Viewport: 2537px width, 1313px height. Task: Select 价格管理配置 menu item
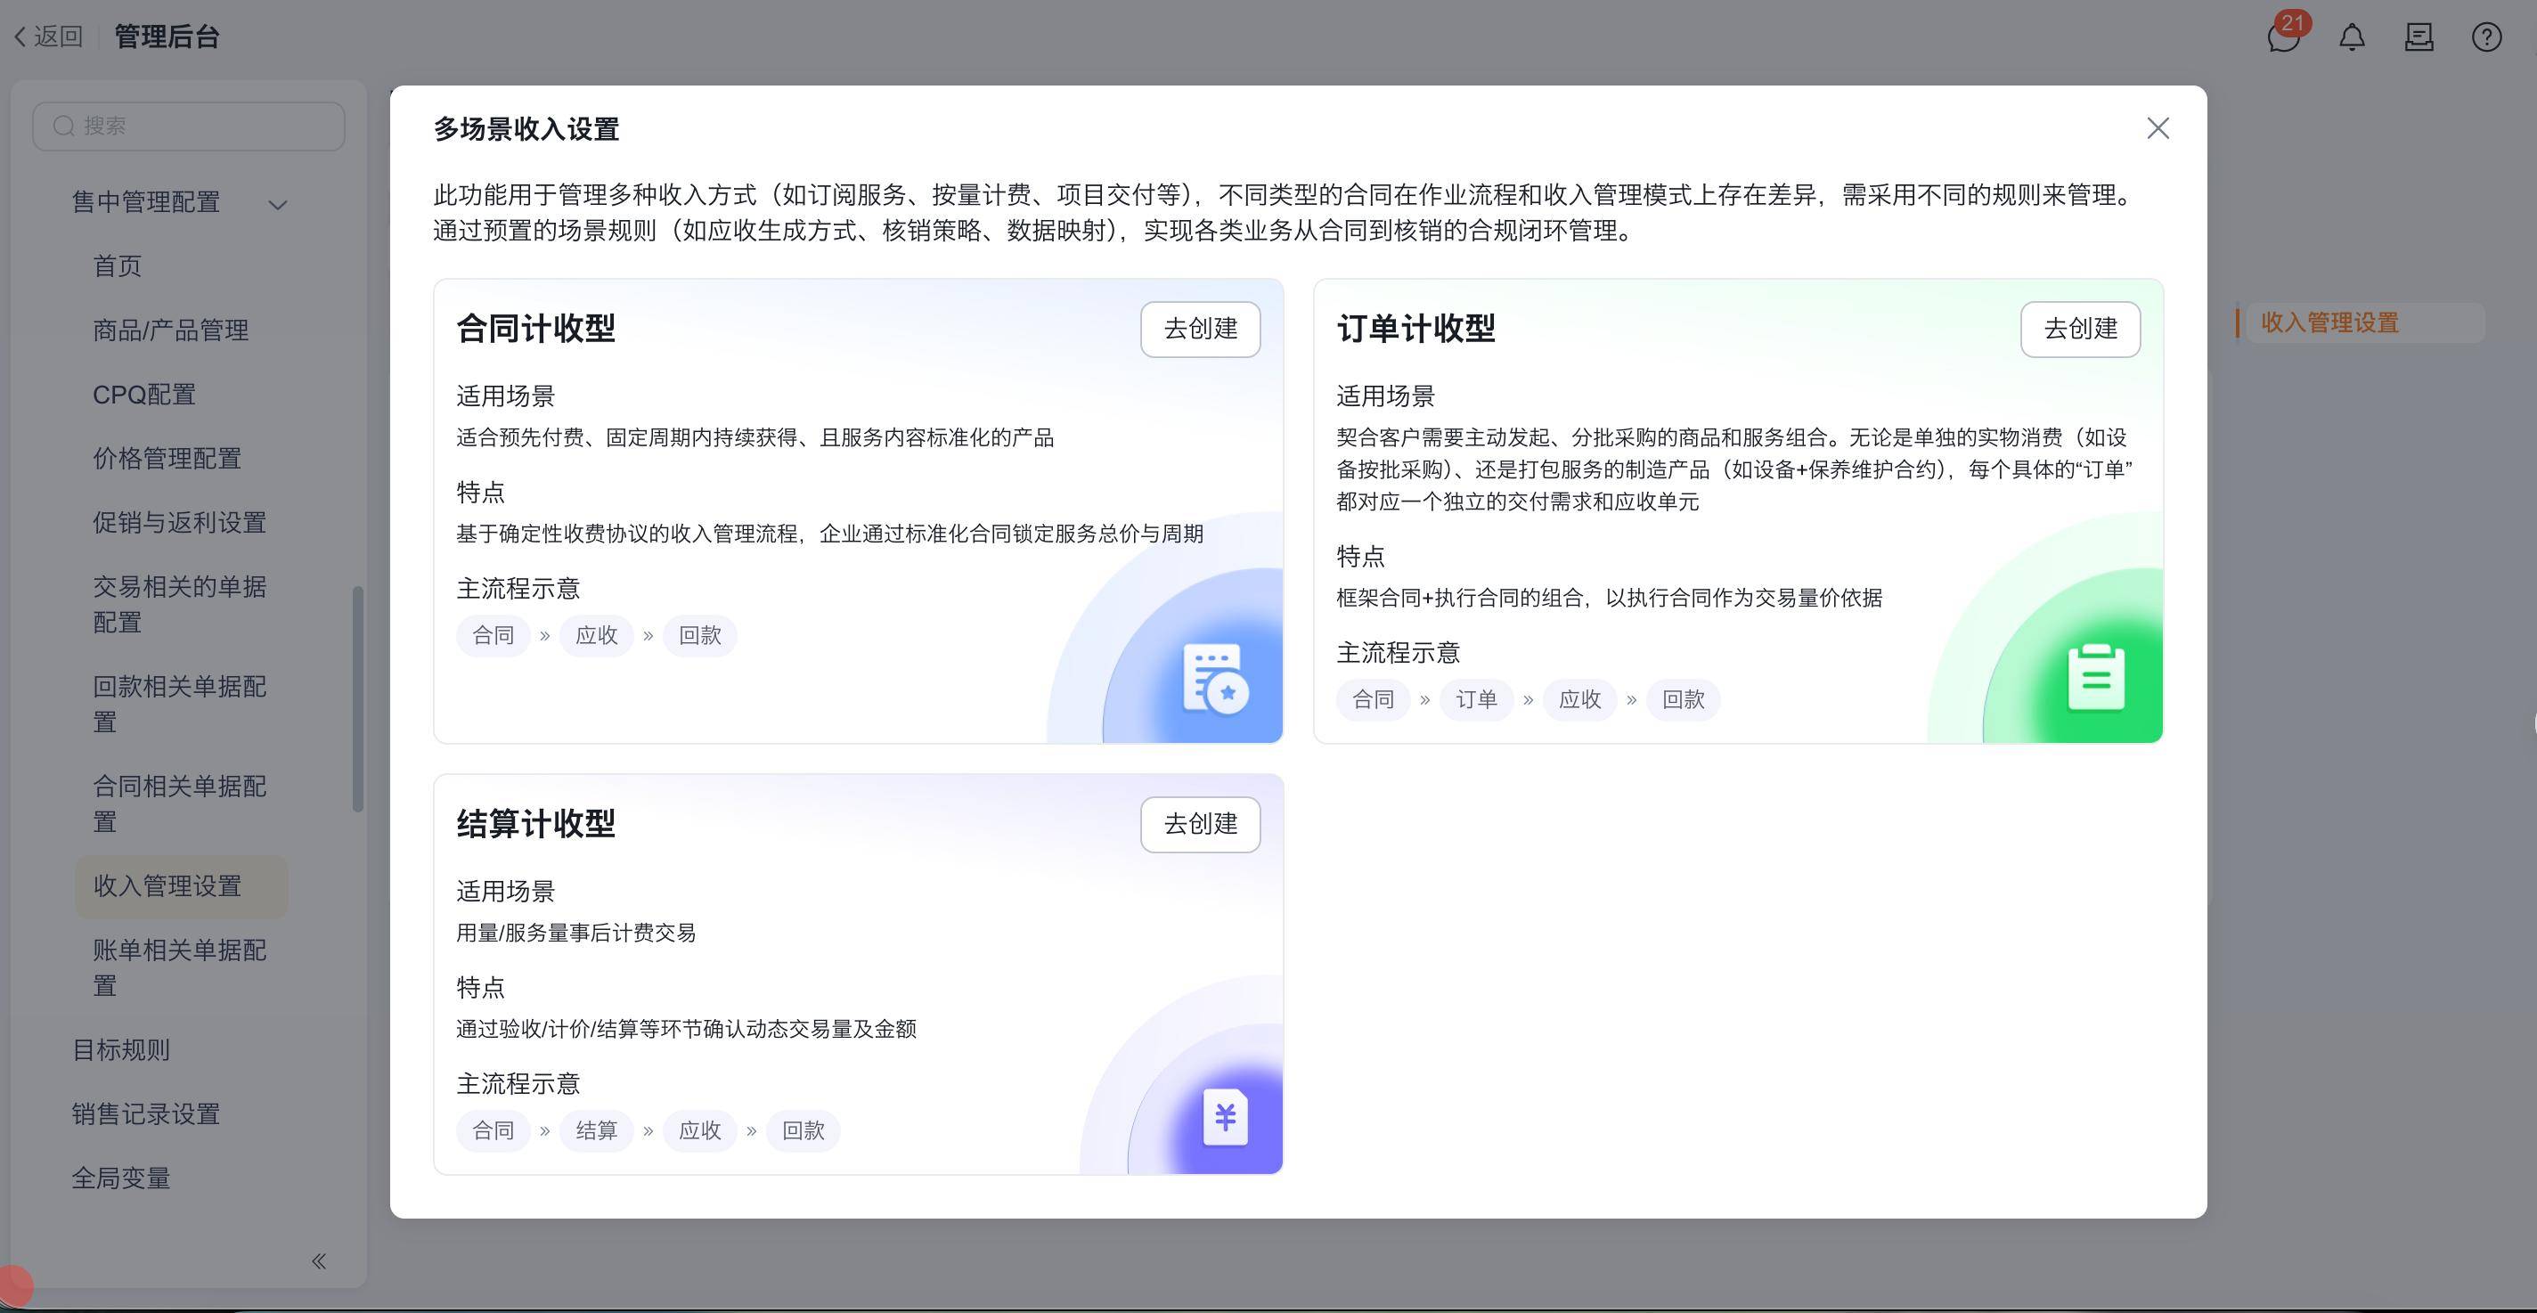167,459
